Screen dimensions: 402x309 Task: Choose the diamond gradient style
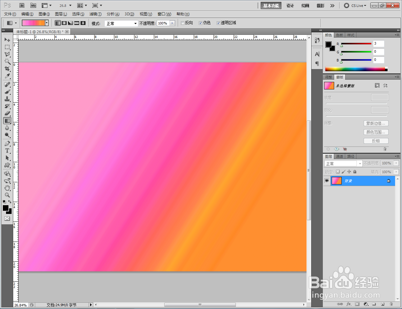tap(83, 23)
